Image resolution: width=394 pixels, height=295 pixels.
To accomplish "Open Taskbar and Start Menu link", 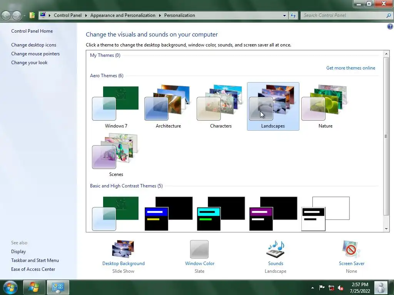I will pyautogui.click(x=35, y=260).
